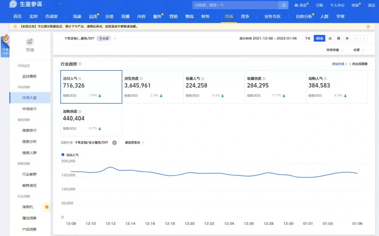Open the 自助分析 nav tab
This screenshot has width=379, height=236.
304,16
